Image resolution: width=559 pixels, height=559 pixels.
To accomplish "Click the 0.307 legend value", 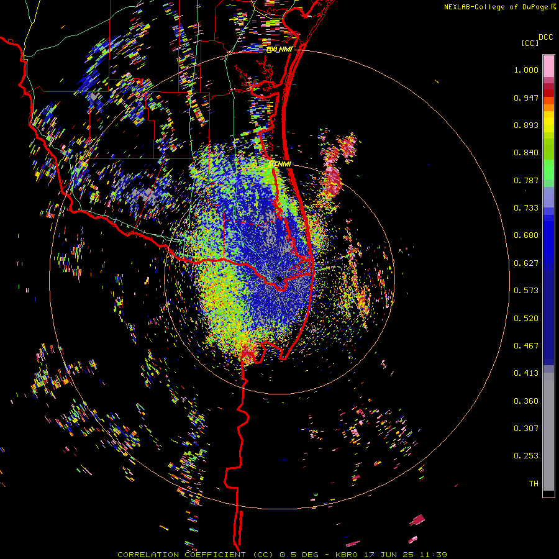I will click(526, 429).
